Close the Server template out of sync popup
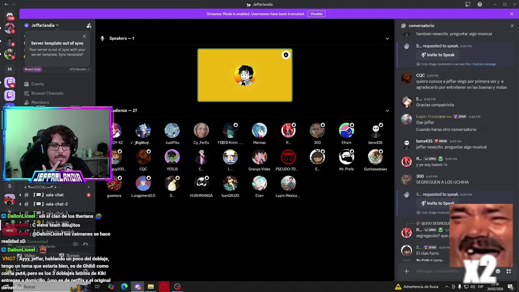 point(84,36)
